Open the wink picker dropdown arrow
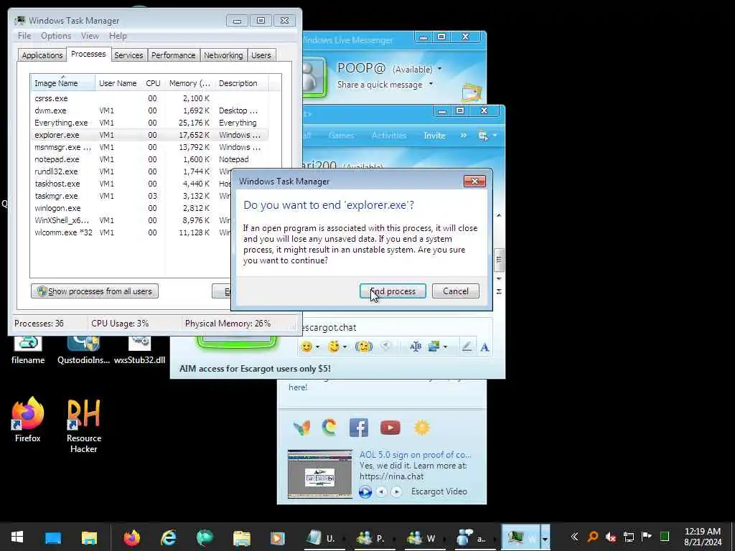 tap(345, 347)
